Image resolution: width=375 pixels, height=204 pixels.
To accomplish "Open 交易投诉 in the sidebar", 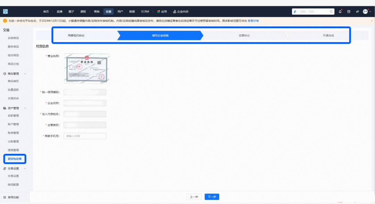I will [13, 98].
